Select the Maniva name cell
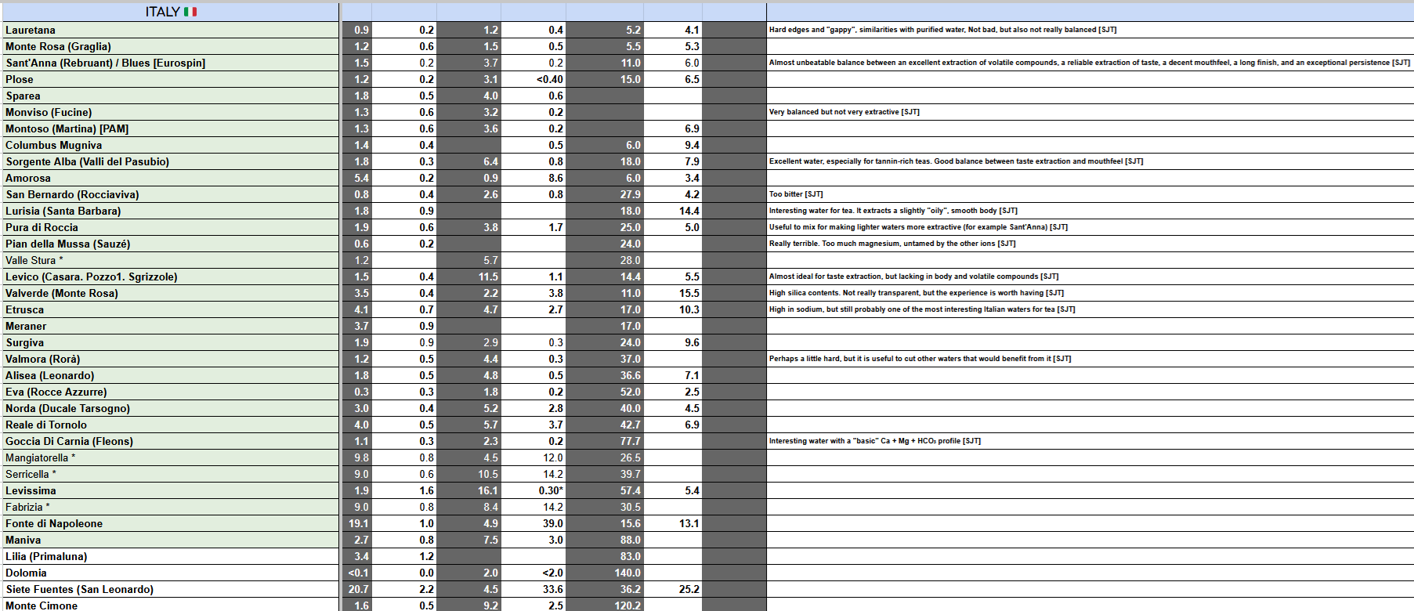The height and width of the screenshot is (611, 1414). 170,540
